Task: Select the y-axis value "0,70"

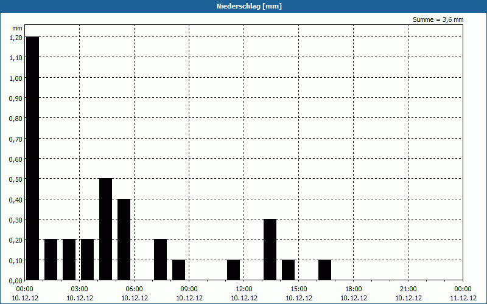Action: (16, 139)
